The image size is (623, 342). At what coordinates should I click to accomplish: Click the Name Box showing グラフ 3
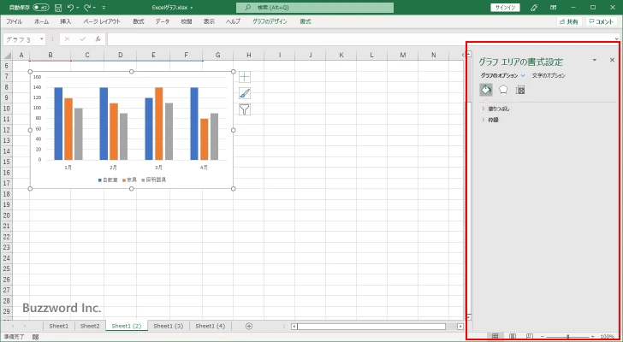coord(21,39)
